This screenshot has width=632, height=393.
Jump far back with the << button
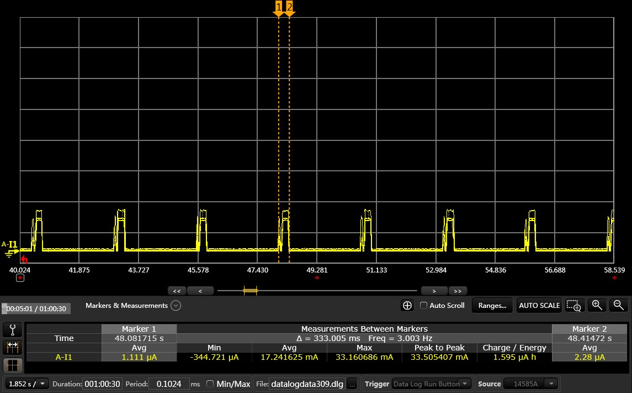point(177,291)
